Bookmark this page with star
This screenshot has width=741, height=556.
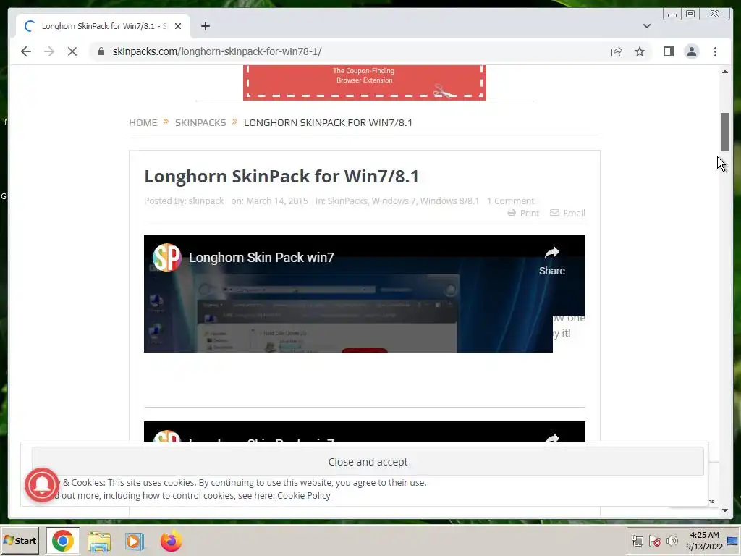(640, 51)
